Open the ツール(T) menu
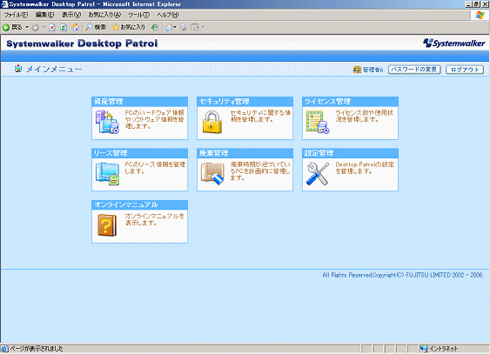The height and width of the screenshot is (355, 490). tap(139, 15)
